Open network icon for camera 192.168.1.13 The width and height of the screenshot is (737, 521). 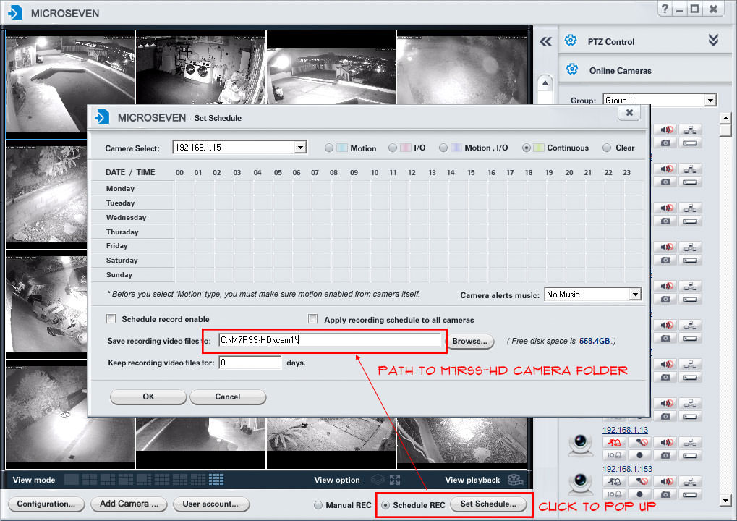pos(690,442)
